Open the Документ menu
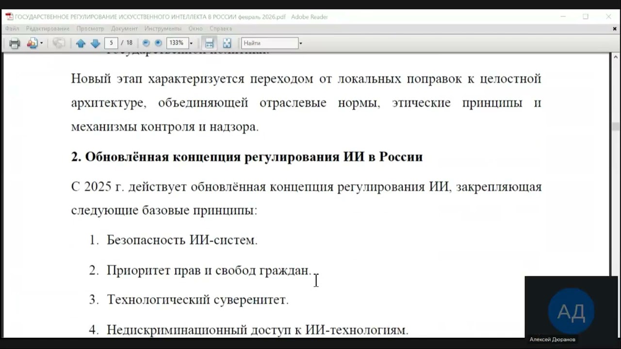 coord(124,29)
